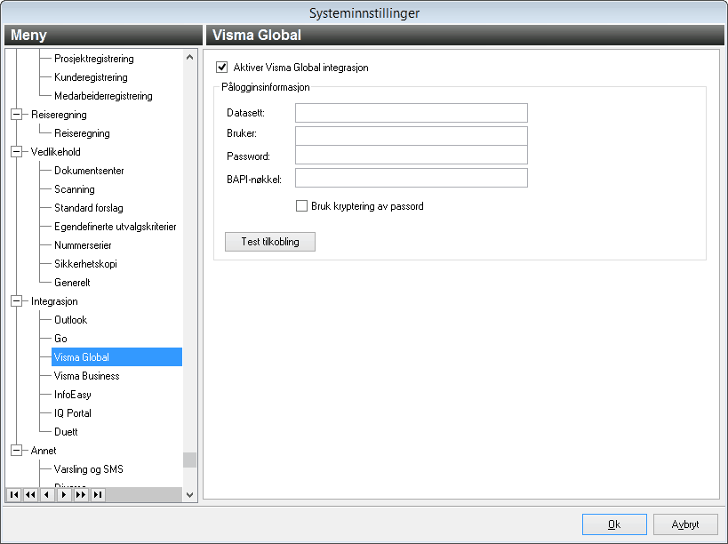728x544 pixels.
Task: Test the connection with Test tilkobling
Action: (270, 242)
